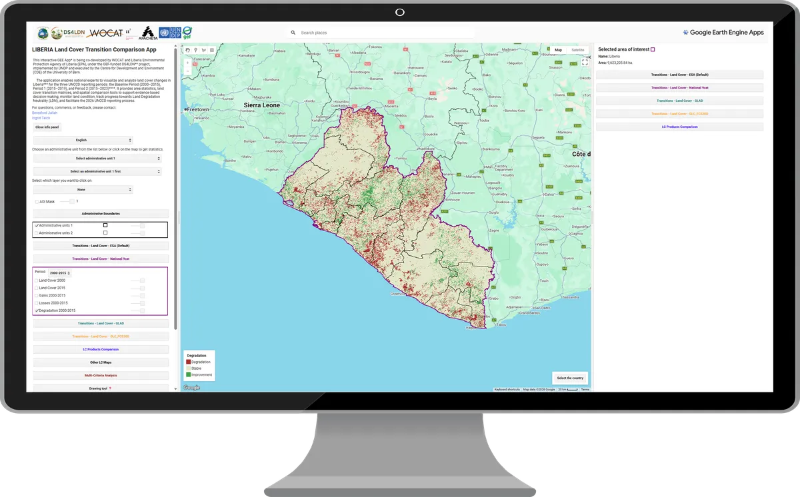Click the DS4LDN logo in header

click(69, 33)
